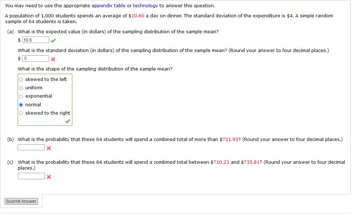Select the 'skewed to the left' option
The width and height of the screenshot is (354, 214).
pyautogui.click(x=21, y=79)
